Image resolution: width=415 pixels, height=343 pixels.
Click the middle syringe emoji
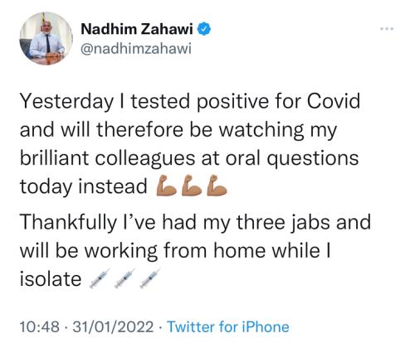pos(125,278)
